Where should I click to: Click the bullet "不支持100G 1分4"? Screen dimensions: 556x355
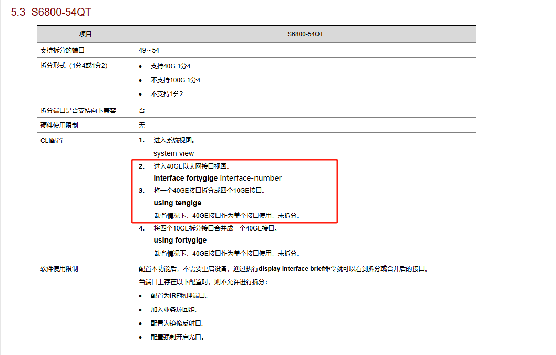coord(176,80)
